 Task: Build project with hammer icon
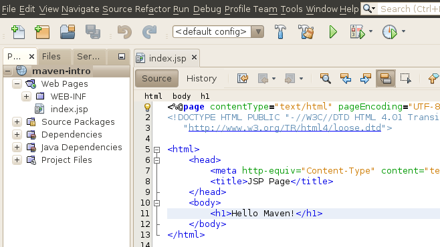coord(280,31)
